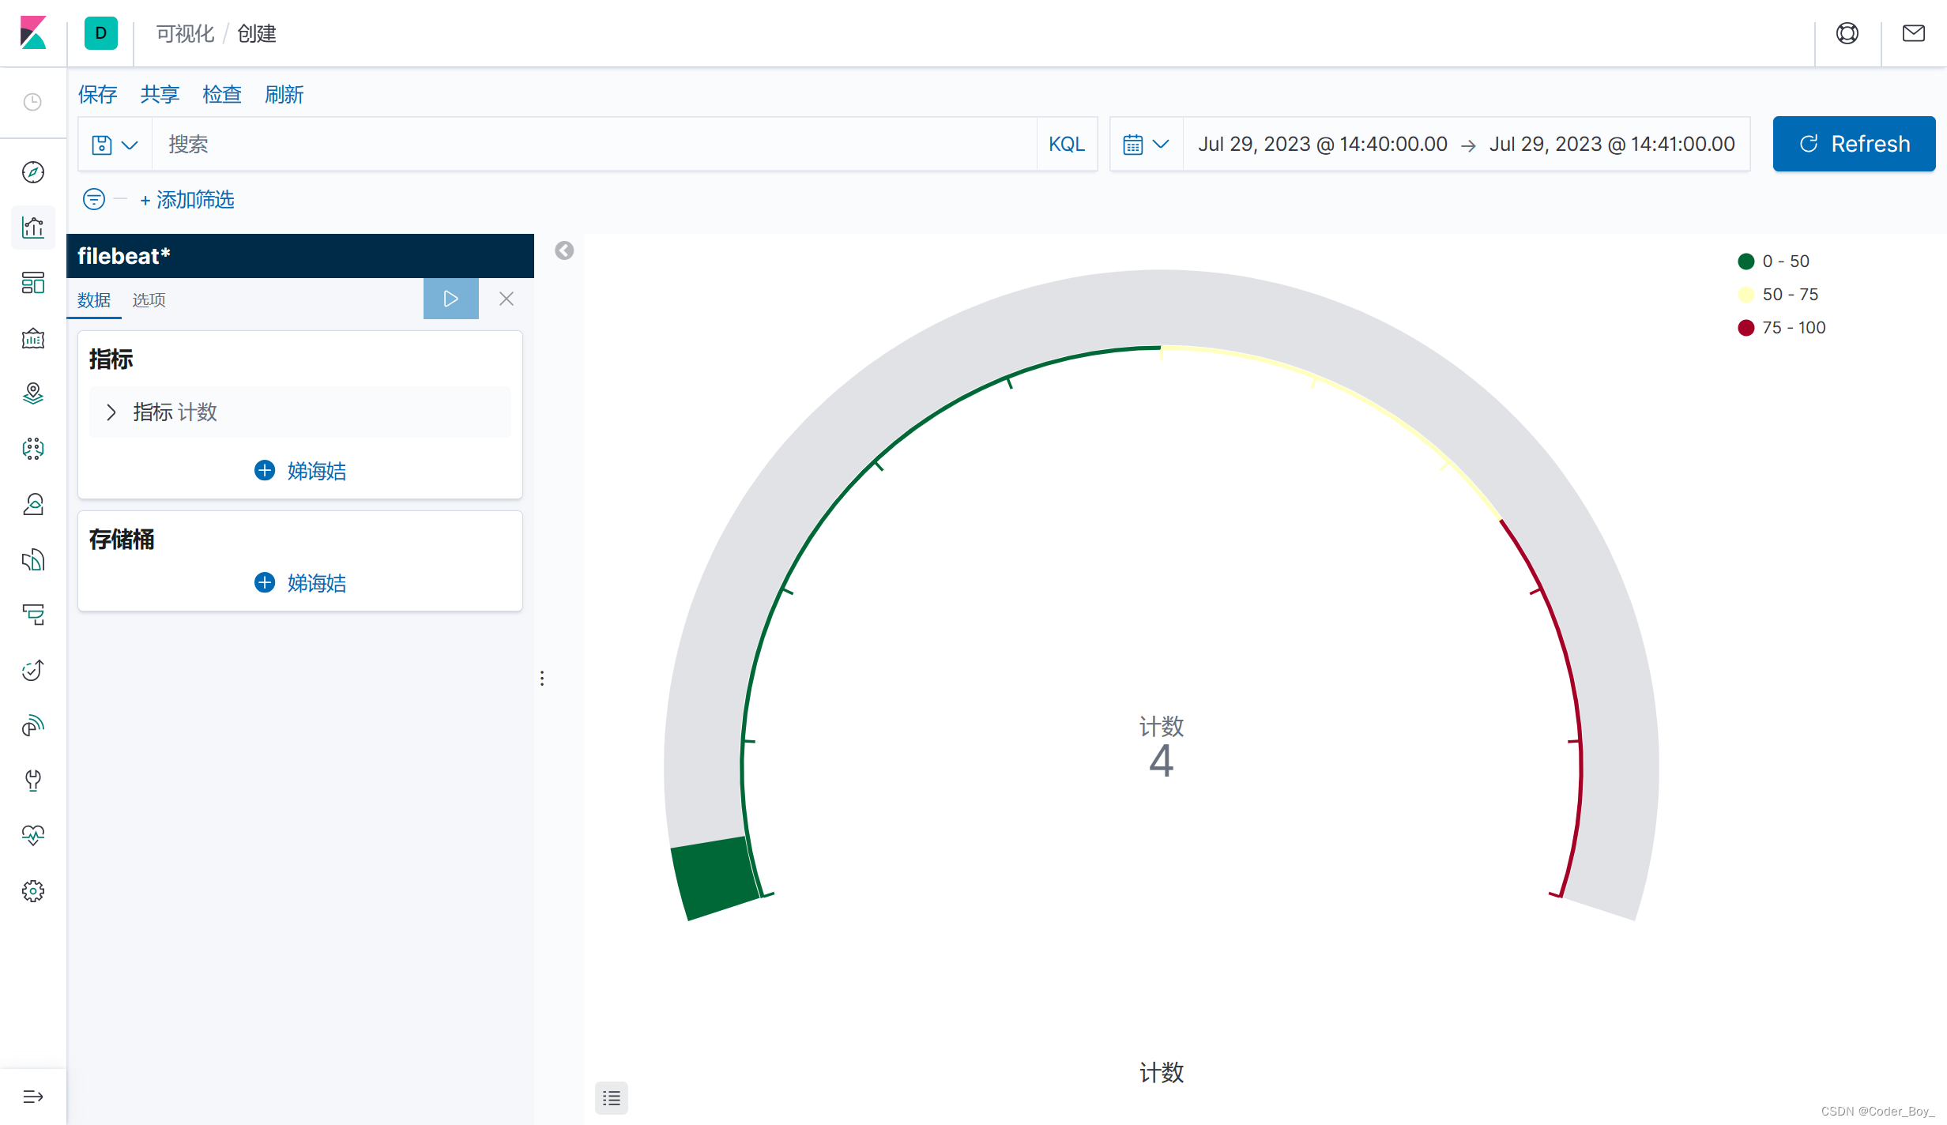
Task: Click the help lifebuoy icon
Action: point(1847,33)
